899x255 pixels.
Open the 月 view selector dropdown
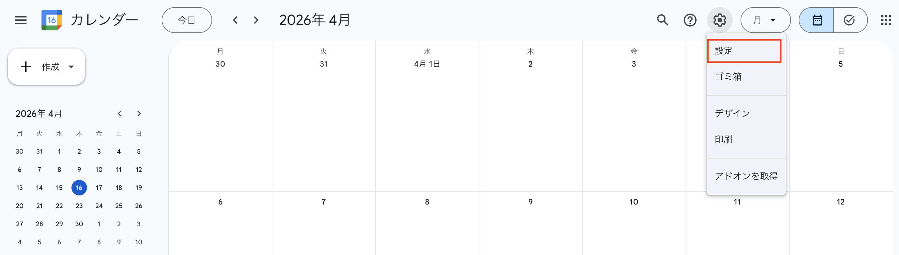click(765, 20)
